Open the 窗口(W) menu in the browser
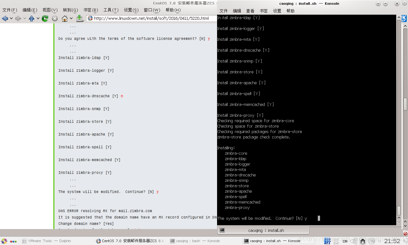Viewport: 408px width, 245px height. pos(152,10)
